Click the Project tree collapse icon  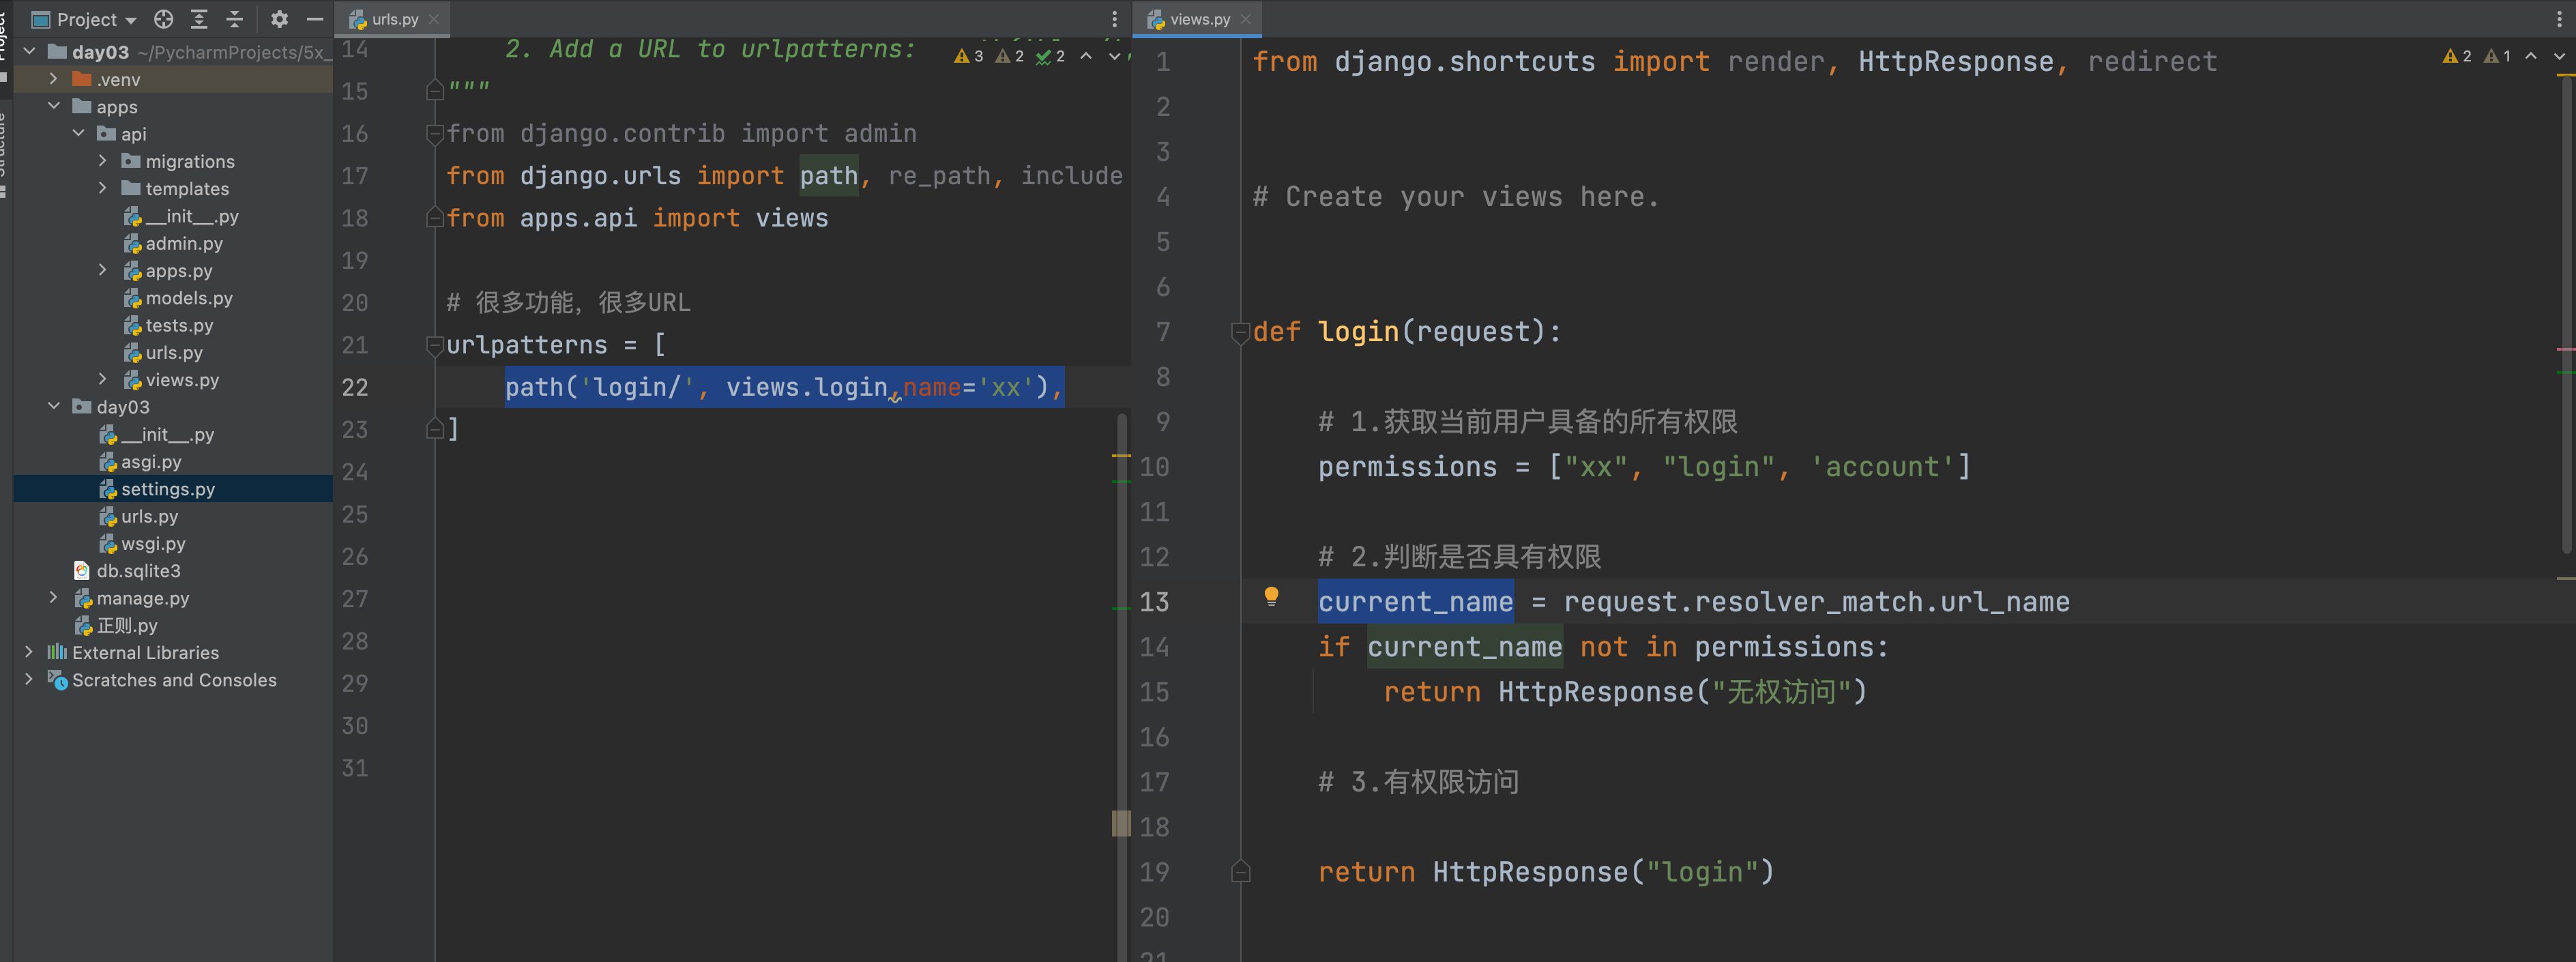tap(237, 16)
